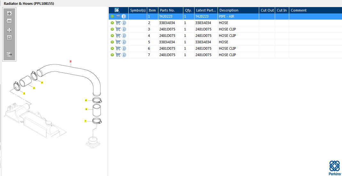
Task: Open gear options for item 7 HOSE CLIP
Action: pyautogui.click(x=112, y=54)
